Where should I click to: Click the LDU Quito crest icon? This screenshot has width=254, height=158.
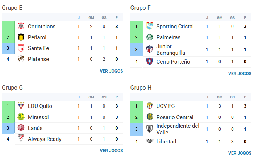click(21, 106)
